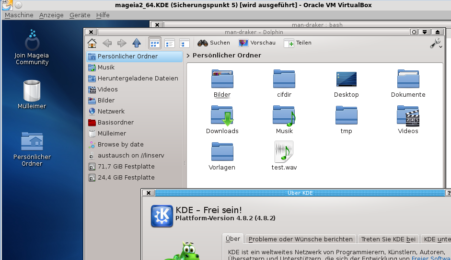The image size is (451, 260).
Task: Switch Dolphin to Columns view mode
Action: 184,43
